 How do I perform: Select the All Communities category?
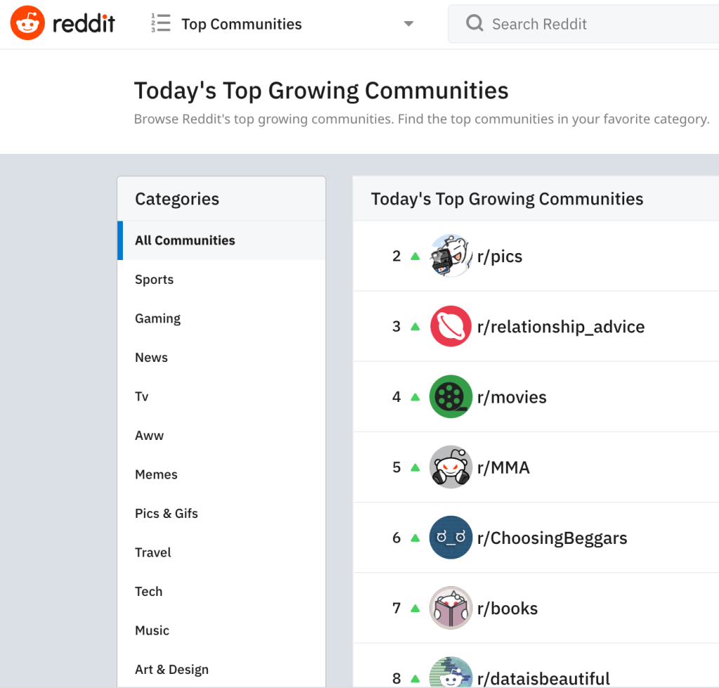185,240
